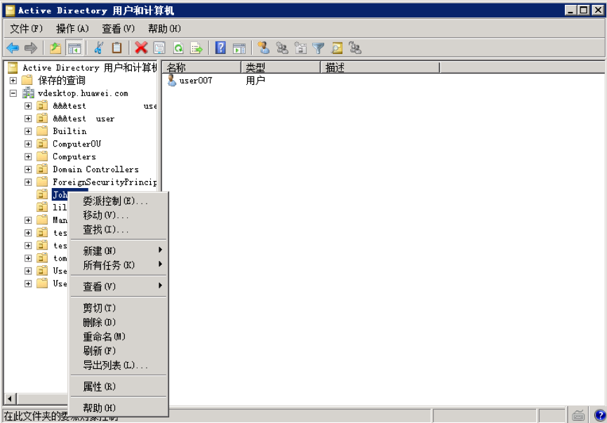Click the status bar help question icon
Viewport: 607px width, 423px height.
pyautogui.click(x=600, y=416)
